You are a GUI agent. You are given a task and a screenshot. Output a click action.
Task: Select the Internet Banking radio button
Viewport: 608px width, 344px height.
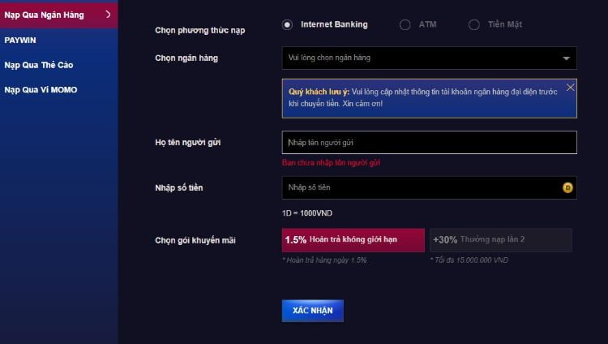click(287, 25)
